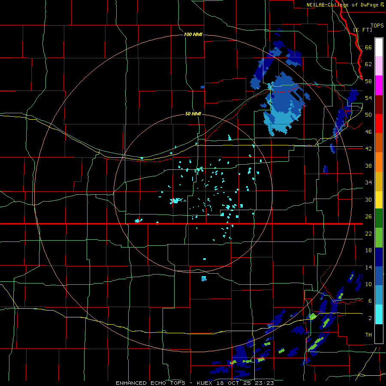Click the '14' legend value
Image resolution: width=386 pixels, height=386 pixels.
(368, 267)
